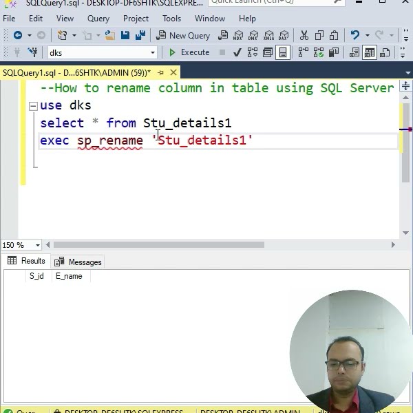413x413 pixels.
Task: Open the Tools menu
Action: (x=171, y=19)
